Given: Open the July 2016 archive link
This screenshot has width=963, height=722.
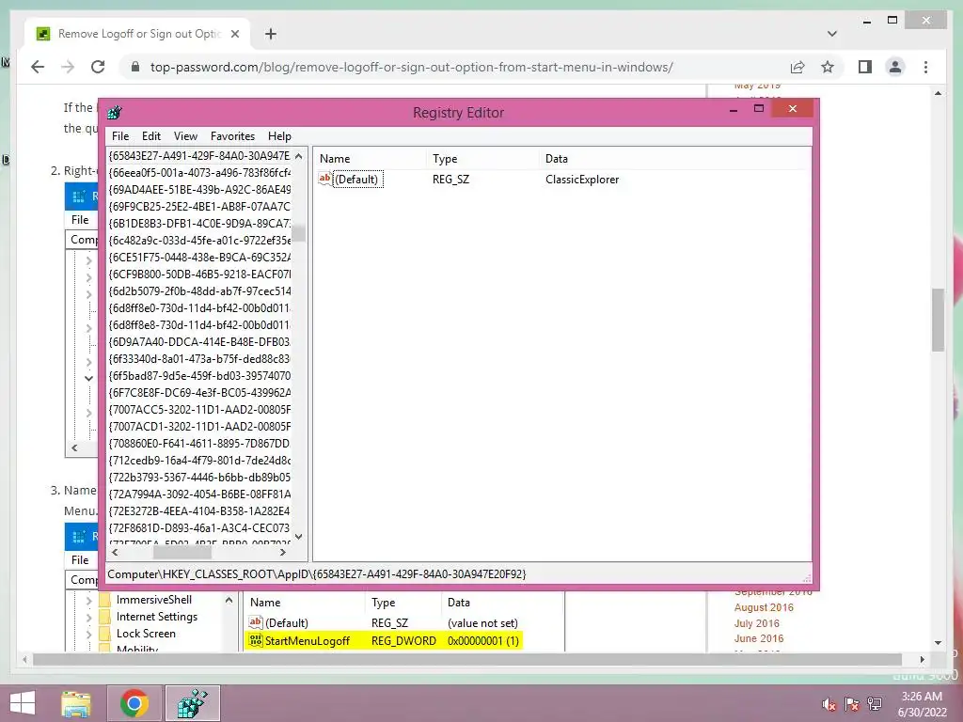Looking at the screenshot, I should tap(756, 623).
